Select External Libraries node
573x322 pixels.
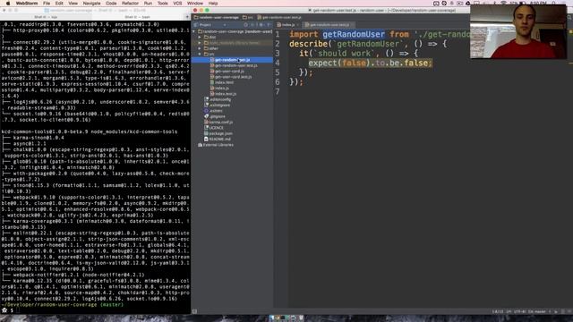(218, 145)
